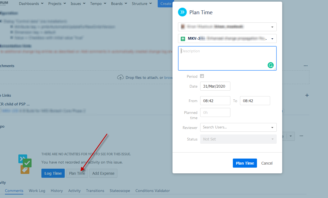Viewport: 328px width, 198px height.
Task: Expand the user selection dropdown
Action: pyautogui.click(x=272, y=27)
